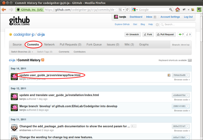Open the ericbarnes avatar on the add_package_path commit
This screenshot has height=140, width=203.
click(x=14, y=128)
